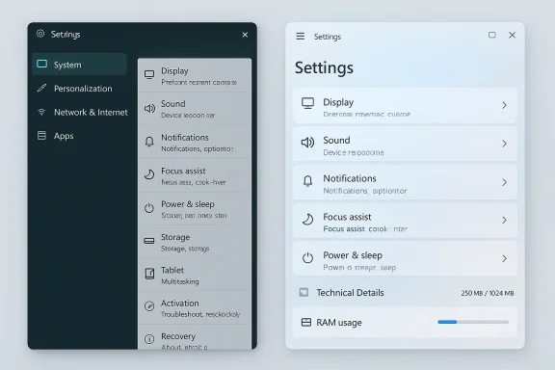Open Sound settings in dark window list
Viewport: 555px width, 370px height.
point(195,109)
